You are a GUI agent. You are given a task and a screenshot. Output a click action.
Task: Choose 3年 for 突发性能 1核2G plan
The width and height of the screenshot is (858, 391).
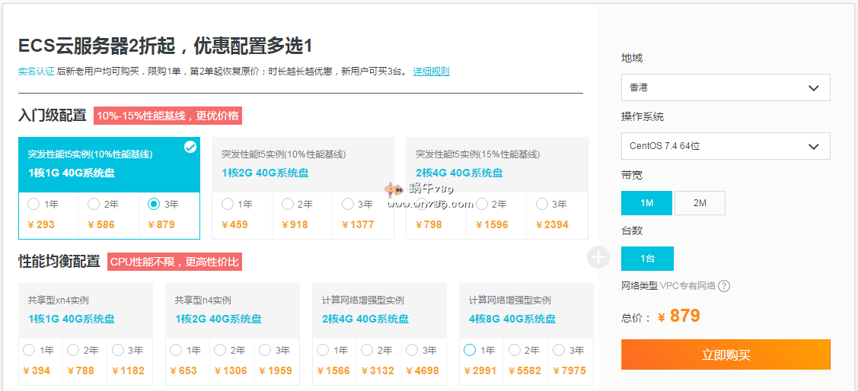tap(348, 204)
